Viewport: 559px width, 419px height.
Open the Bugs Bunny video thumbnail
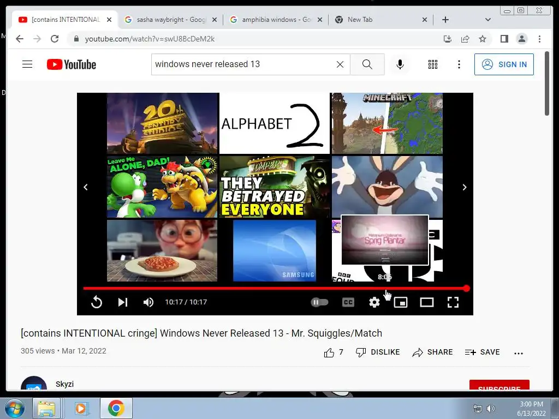pos(387,187)
